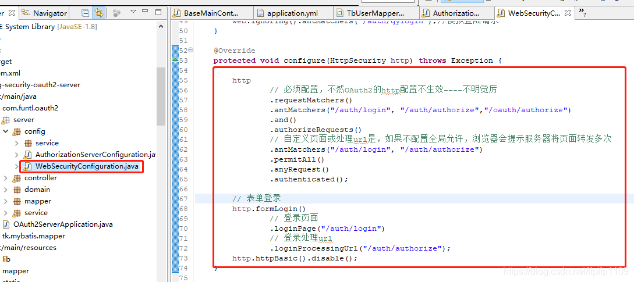Image resolution: width=634 pixels, height=282 pixels.
Task: Click the domain package icon
Action: tap(16, 190)
